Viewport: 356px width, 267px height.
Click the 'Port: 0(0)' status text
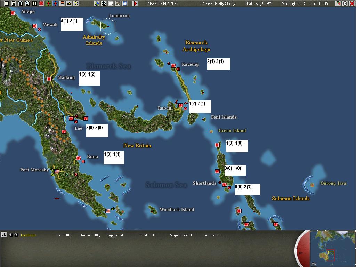point(64,235)
